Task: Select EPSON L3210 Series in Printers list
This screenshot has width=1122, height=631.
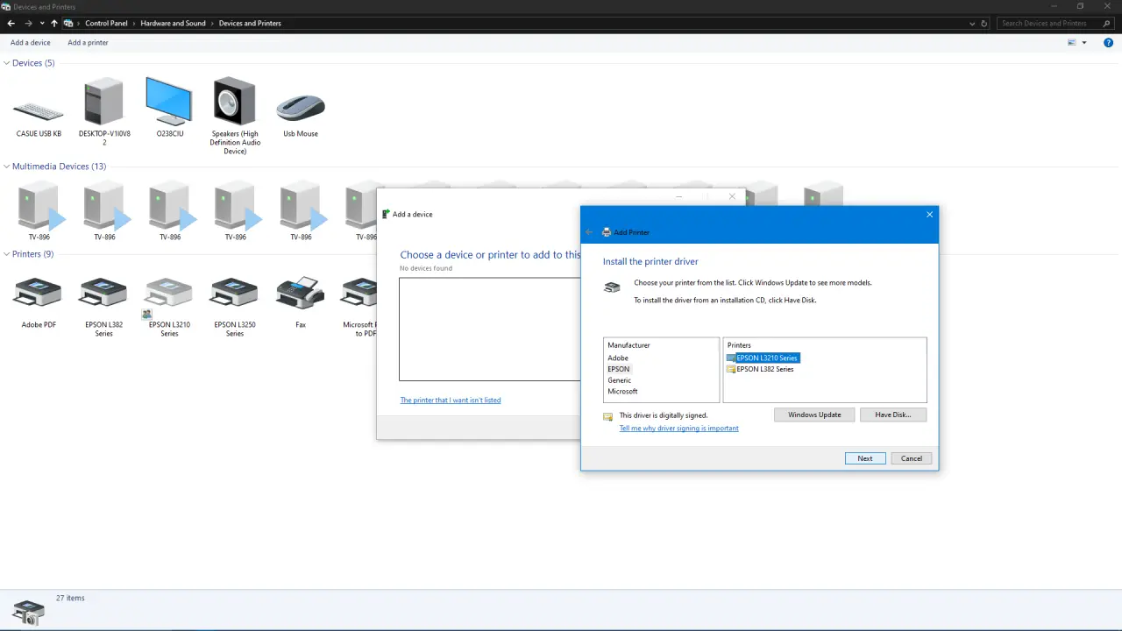Action: coord(763,358)
